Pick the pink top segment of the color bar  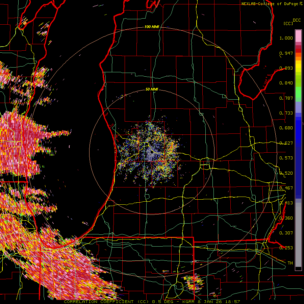coord(298,36)
